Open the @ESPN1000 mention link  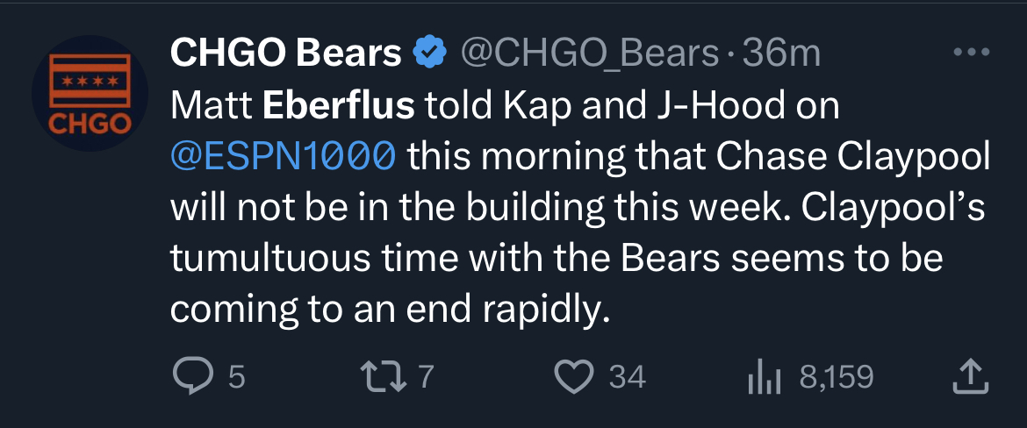(x=284, y=157)
